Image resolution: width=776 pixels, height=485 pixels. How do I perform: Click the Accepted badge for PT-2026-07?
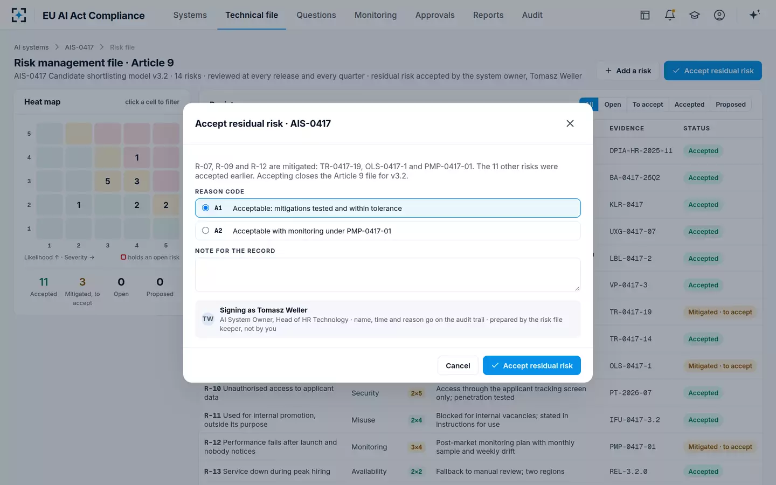pyautogui.click(x=703, y=393)
